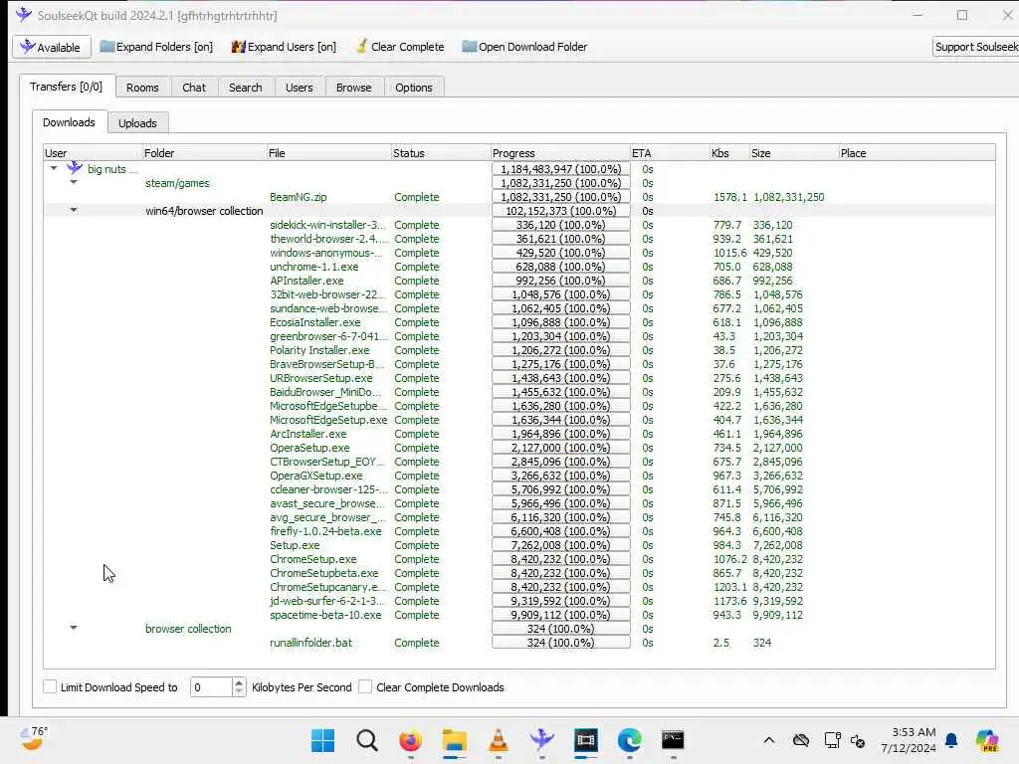Launch Firefox from taskbar
Image resolution: width=1019 pixels, height=764 pixels.
(x=410, y=740)
